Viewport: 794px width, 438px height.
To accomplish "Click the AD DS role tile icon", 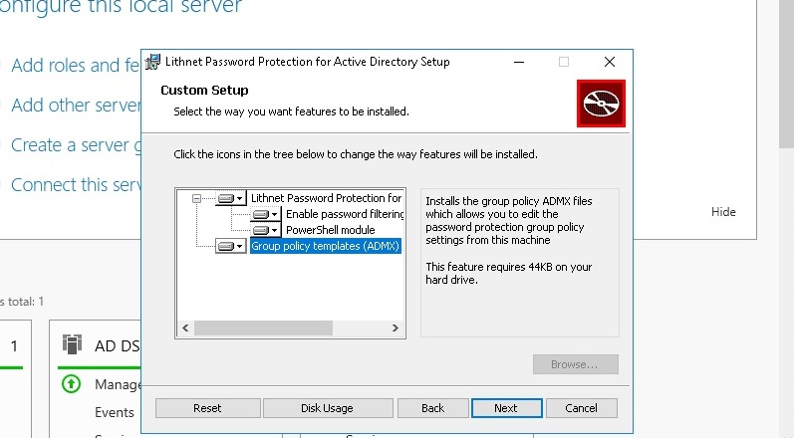I will [x=72, y=345].
